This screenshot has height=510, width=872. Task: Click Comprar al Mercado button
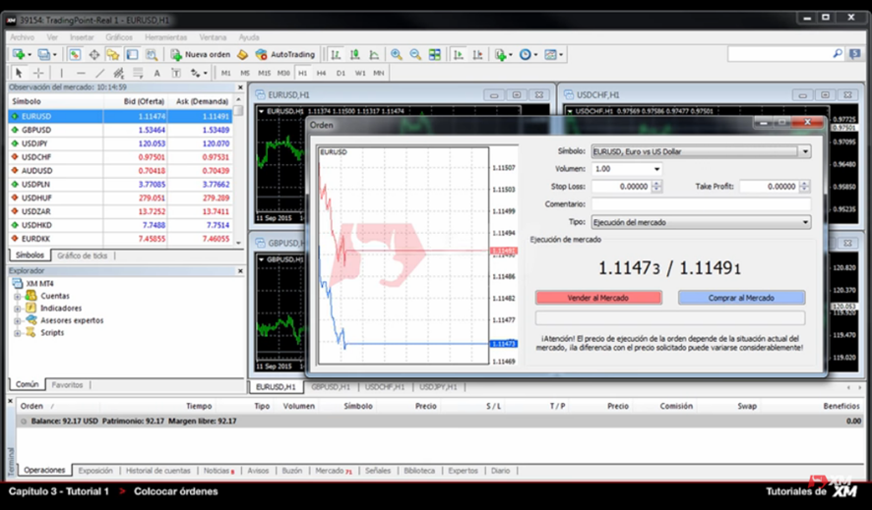[x=741, y=298]
